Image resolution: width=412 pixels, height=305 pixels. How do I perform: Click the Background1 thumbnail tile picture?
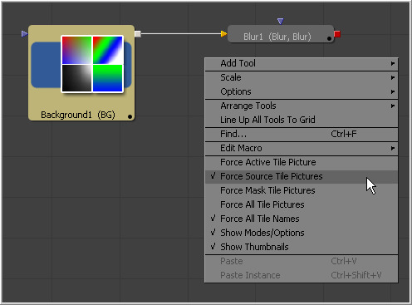click(92, 64)
